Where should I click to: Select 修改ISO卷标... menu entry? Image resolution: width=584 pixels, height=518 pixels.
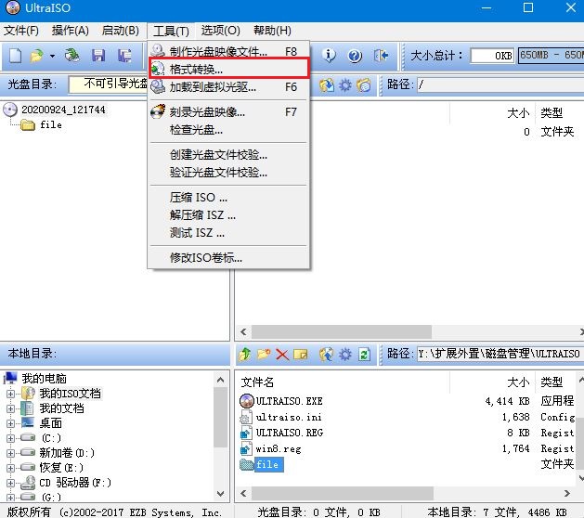tap(228, 257)
